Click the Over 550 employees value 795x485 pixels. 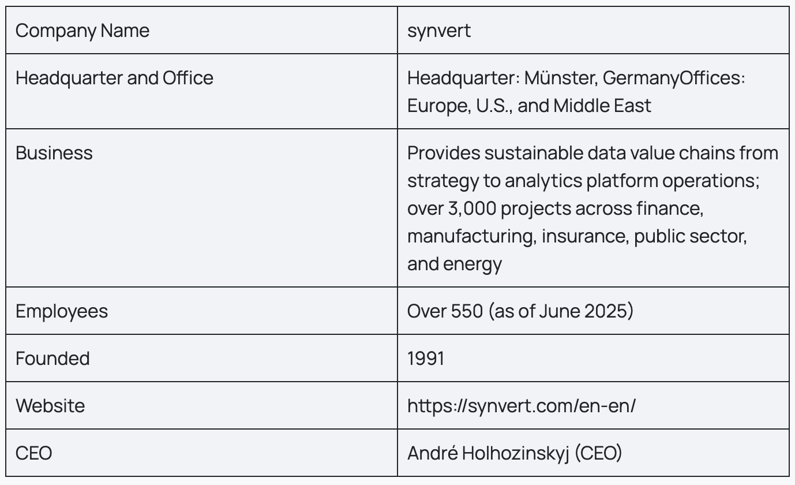(445, 311)
